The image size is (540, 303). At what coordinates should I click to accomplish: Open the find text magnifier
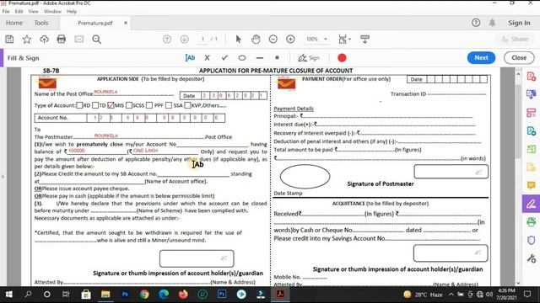pyautogui.click(x=97, y=40)
